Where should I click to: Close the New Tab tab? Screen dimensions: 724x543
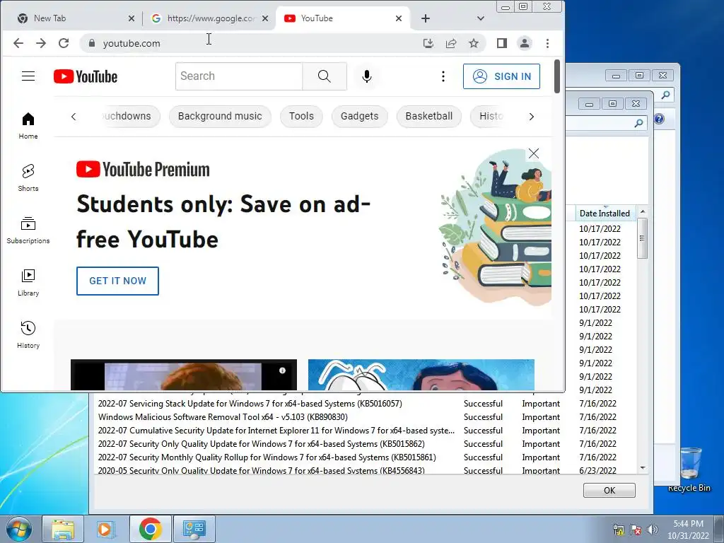132,18
